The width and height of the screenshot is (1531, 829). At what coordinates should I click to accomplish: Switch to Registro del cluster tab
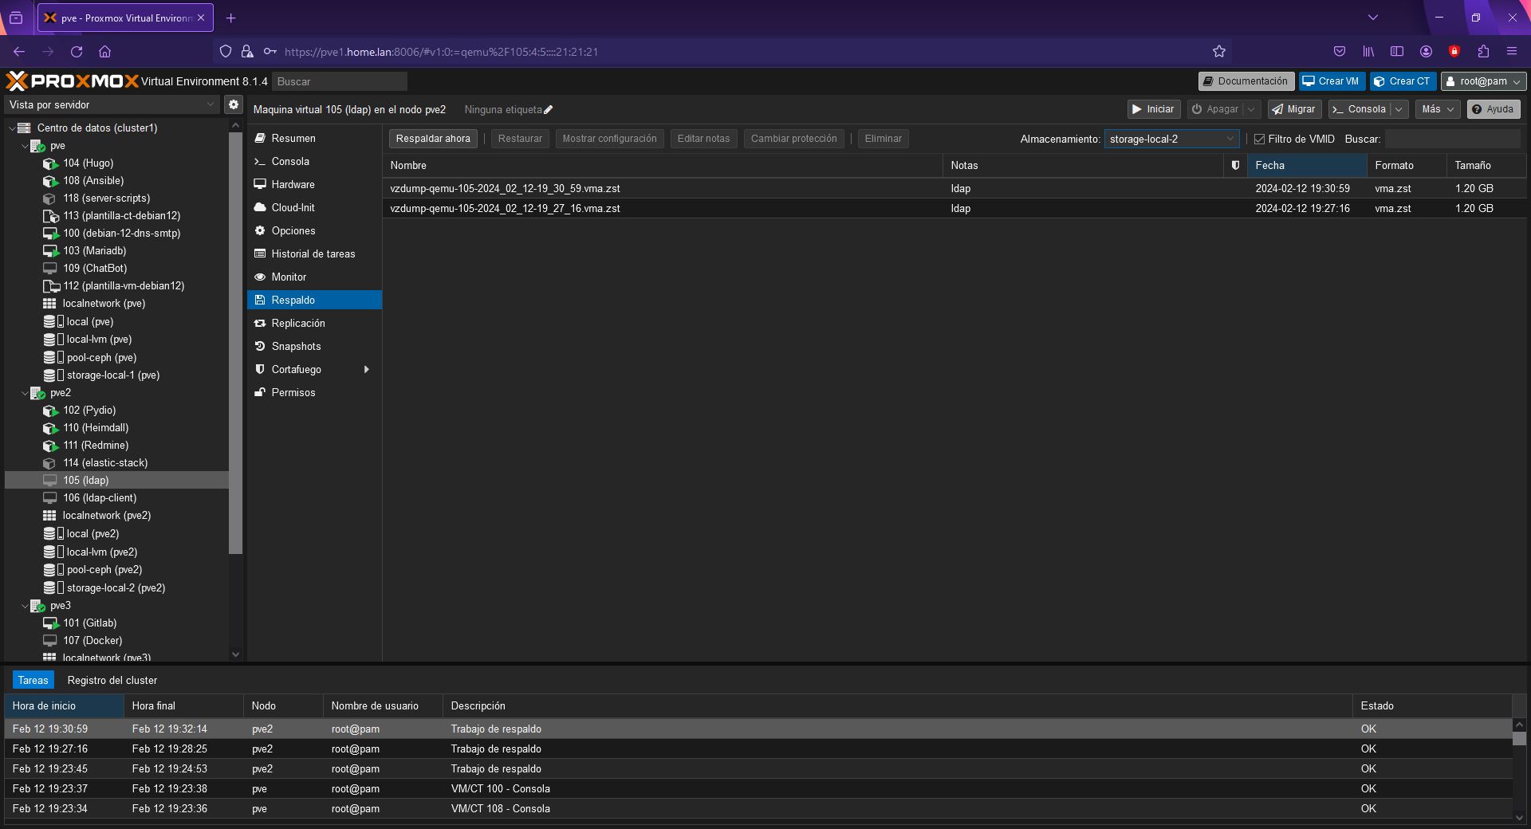(x=112, y=681)
